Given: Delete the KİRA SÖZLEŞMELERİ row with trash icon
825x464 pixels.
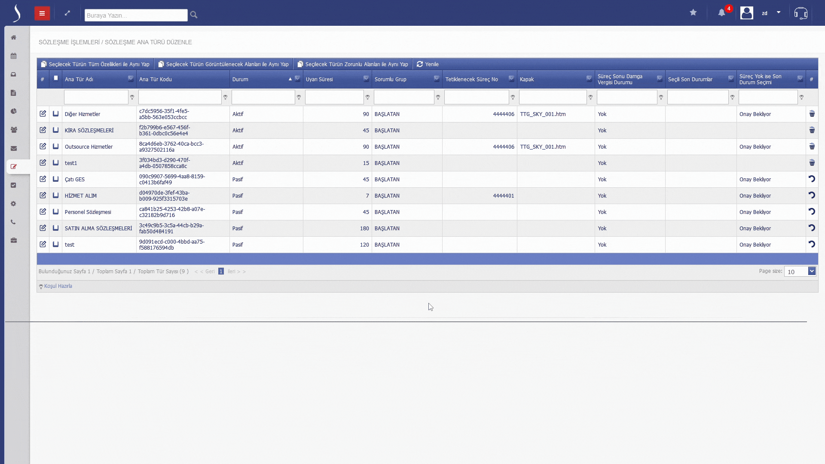Looking at the screenshot, I should pyautogui.click(x=812, y=130).
